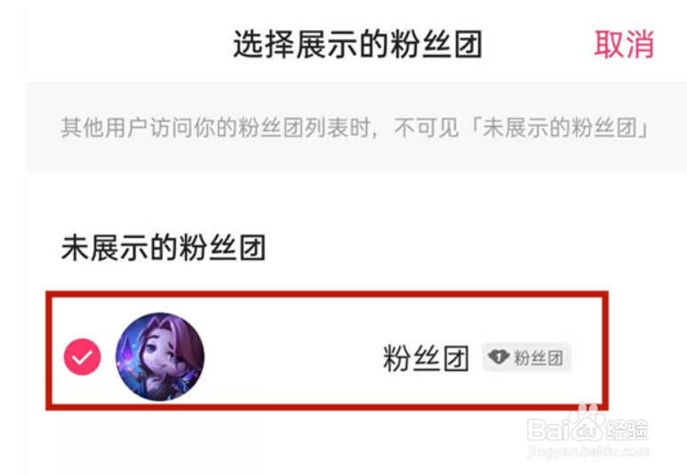Click the 经验 text in Baidu watermark
Image resolution: width=687 pixels, height=475 pixels.
(x=627, y=430)
